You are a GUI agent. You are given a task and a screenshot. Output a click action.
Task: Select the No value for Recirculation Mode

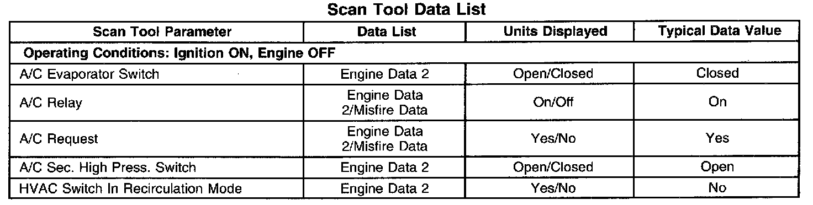[x=717, y=188]
